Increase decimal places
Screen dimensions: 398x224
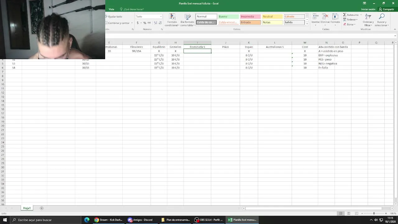coord(156,23)
